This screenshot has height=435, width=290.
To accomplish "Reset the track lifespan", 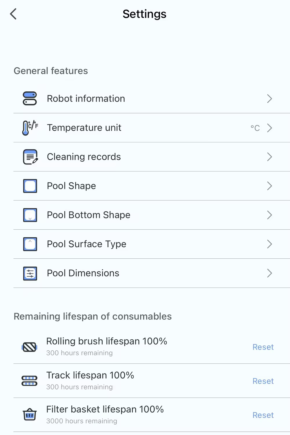I will coord(263,381).
